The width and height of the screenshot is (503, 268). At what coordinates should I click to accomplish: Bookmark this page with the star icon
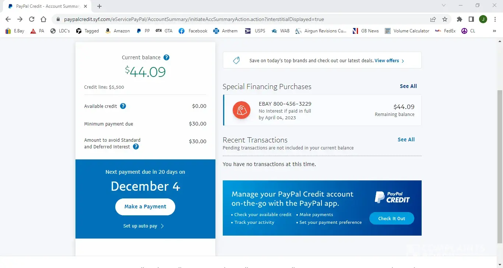tap(445, 19)
